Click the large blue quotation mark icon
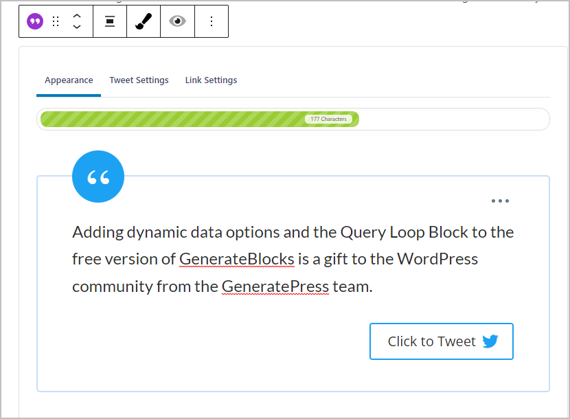The width and height of the screenshot is (570, 419). (98, 176)
